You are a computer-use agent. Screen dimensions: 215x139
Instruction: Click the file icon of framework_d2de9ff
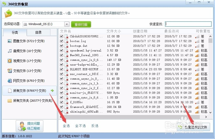pos(66,107)
